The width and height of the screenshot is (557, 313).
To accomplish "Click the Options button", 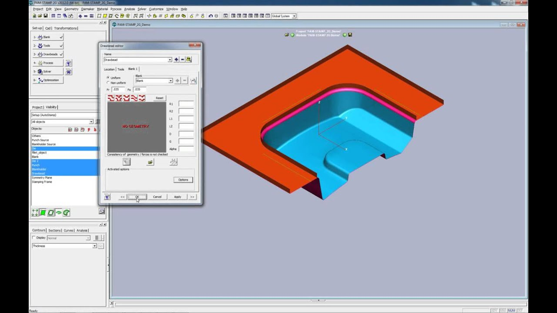I will [x=183, y=180].
